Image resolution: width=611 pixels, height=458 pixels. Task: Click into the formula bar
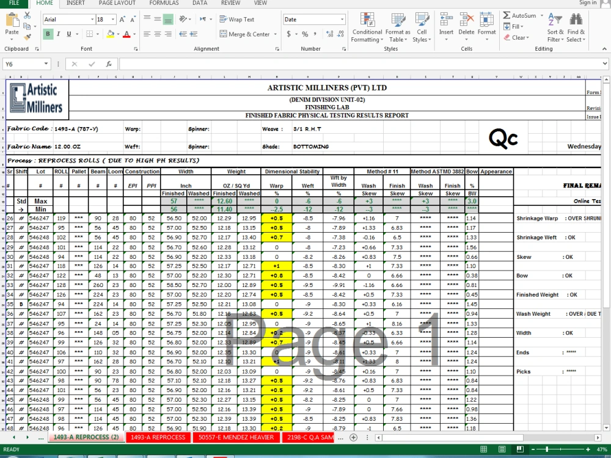[360, 64]
